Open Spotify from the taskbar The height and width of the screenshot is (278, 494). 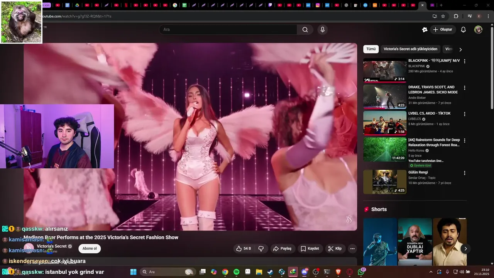click(x=236, y=272)
